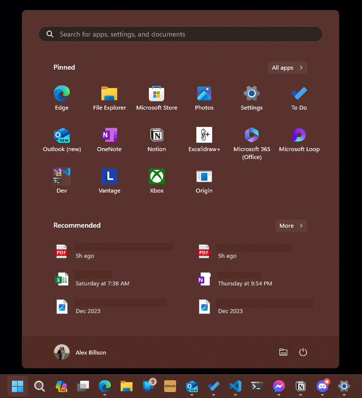The height and width of the screenshot is (398, 362).
Task: Launch the Origin app
Action: pyautogui.click(x=204, y=181)
